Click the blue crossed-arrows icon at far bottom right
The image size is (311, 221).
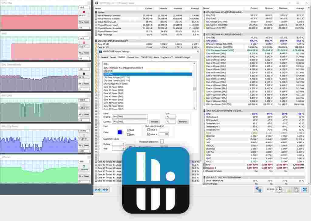(304, 190)
